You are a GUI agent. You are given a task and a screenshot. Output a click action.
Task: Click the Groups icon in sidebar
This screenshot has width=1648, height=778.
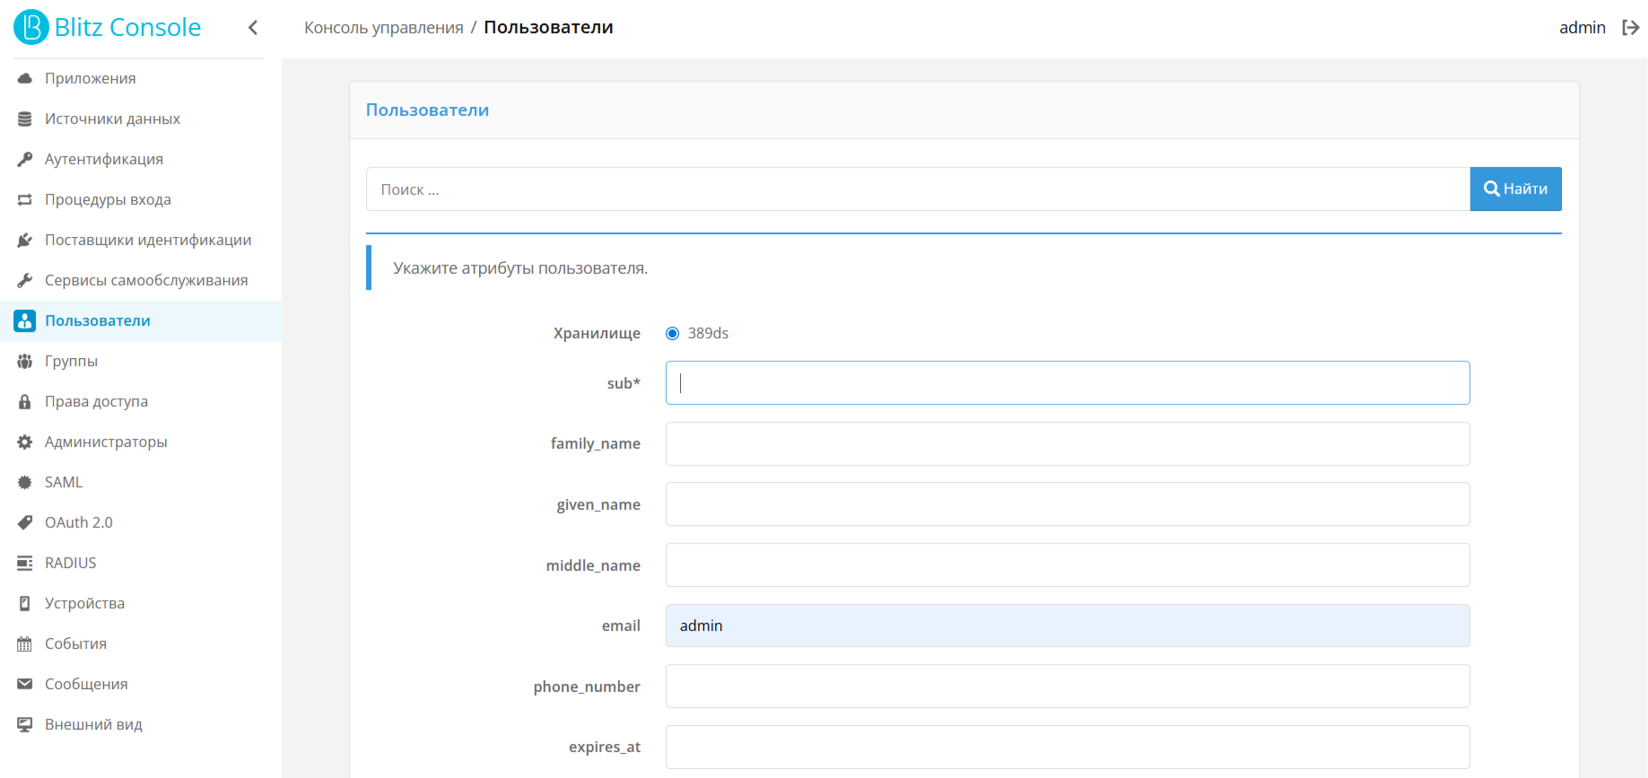point(25,362)
